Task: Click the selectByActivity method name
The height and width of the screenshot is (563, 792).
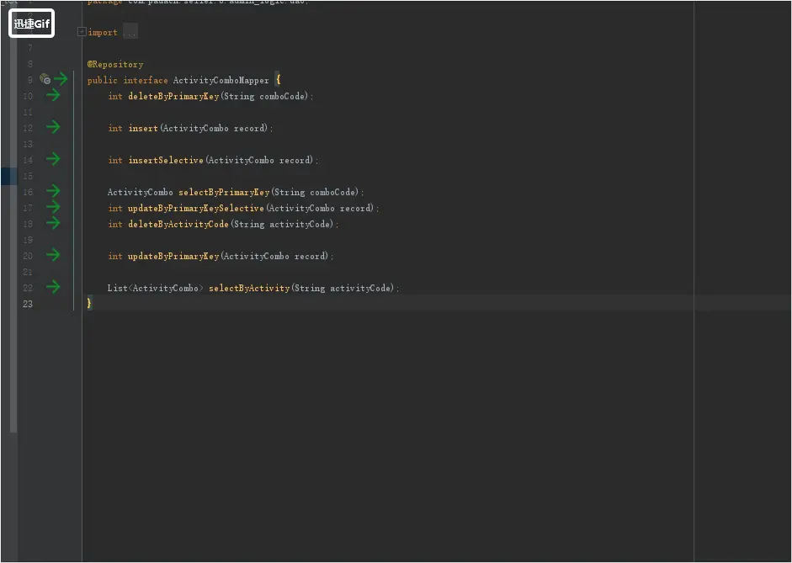Action: click(249, 289)
